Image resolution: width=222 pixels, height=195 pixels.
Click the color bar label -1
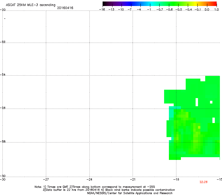point(149,10)
